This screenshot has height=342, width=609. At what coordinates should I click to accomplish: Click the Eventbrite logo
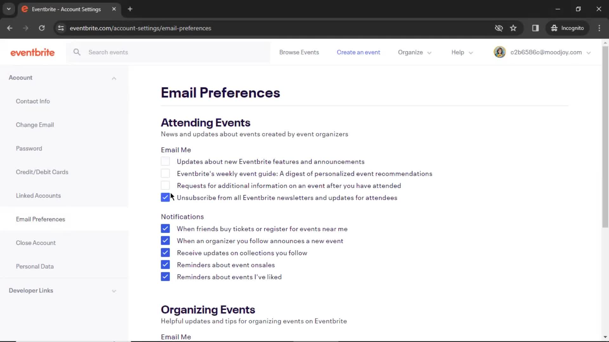click(32, 52)
